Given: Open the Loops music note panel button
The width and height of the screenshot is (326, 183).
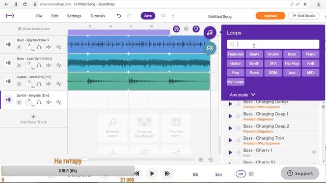Looking at the screenshot, I should click(210, 33).
